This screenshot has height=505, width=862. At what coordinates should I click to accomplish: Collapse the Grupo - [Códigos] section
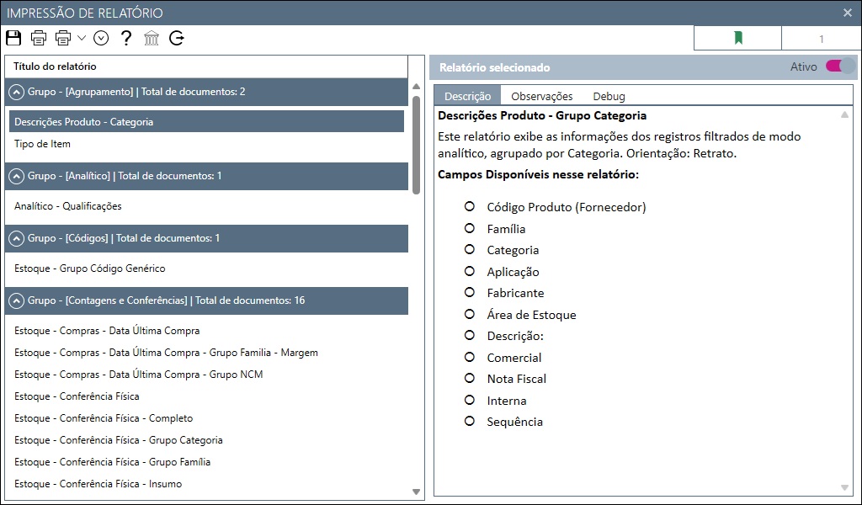click(x=17, y=238)
